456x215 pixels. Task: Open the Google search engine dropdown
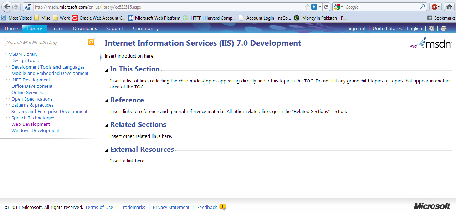(x=339, y=7)
